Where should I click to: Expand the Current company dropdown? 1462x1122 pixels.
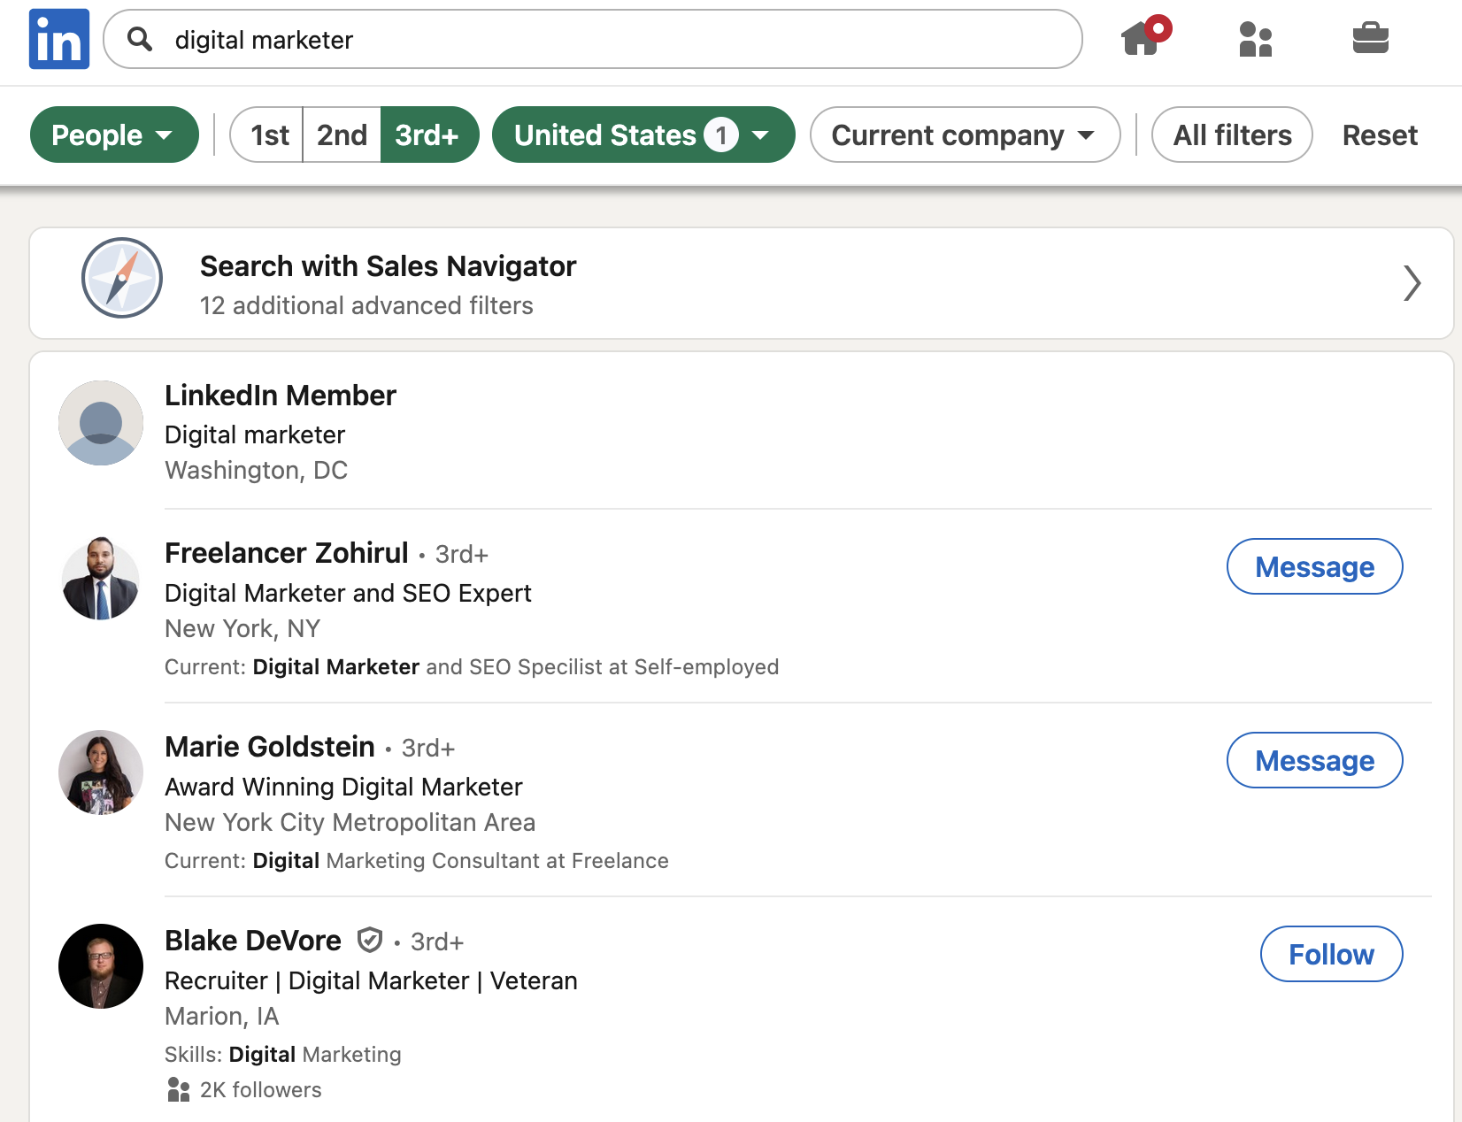tap(965, 134)
